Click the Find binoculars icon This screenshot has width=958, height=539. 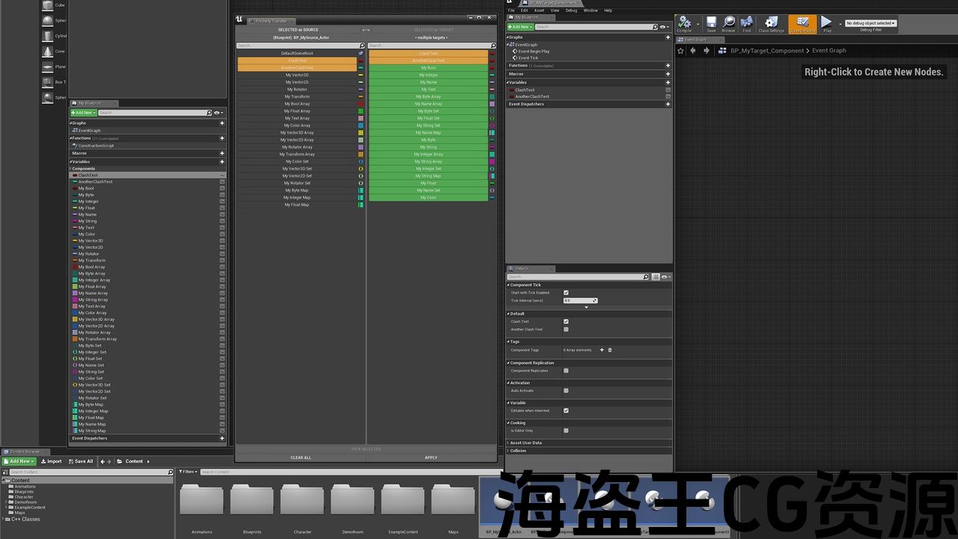[x=746, y=25]
